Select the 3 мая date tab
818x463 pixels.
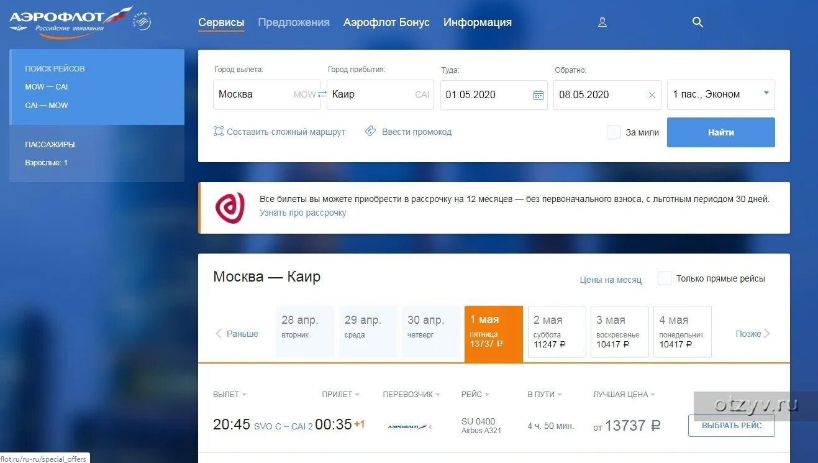tap(620, 331)
